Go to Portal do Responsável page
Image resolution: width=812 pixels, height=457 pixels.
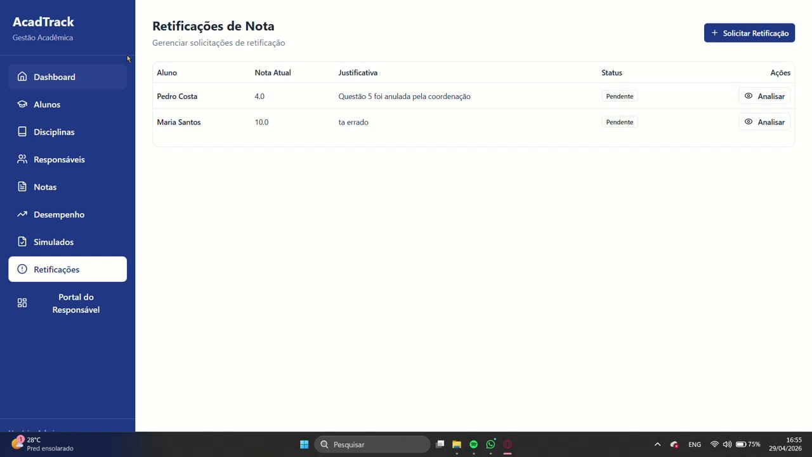67,303
